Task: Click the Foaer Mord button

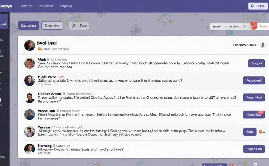Action: click(254, 97)
